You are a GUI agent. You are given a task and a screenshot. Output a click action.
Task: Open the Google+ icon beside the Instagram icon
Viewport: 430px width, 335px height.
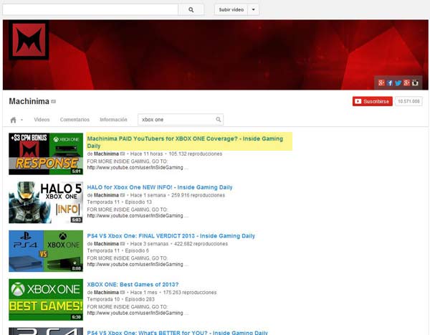click(406, 82)
